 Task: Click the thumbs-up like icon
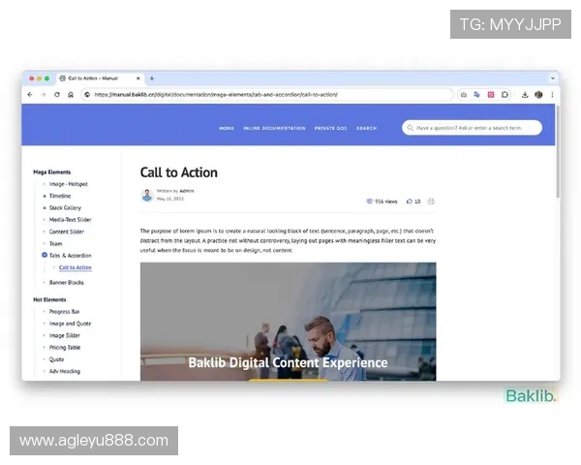pyautogui.click(x=409, y=201)
